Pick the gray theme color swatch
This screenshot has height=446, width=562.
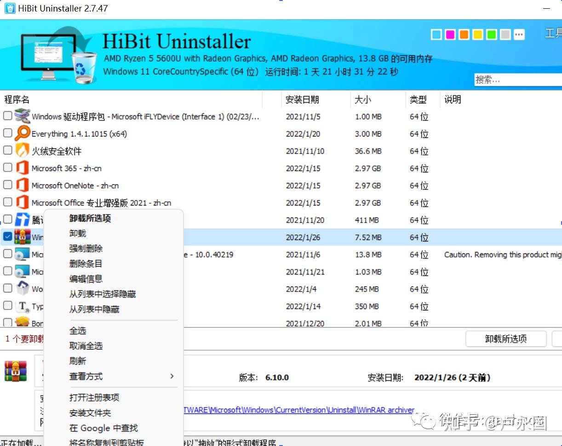505,34
